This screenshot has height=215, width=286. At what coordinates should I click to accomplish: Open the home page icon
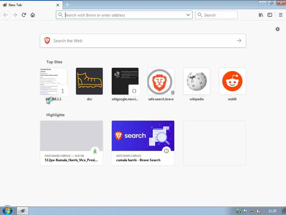[x=33, y=15]
